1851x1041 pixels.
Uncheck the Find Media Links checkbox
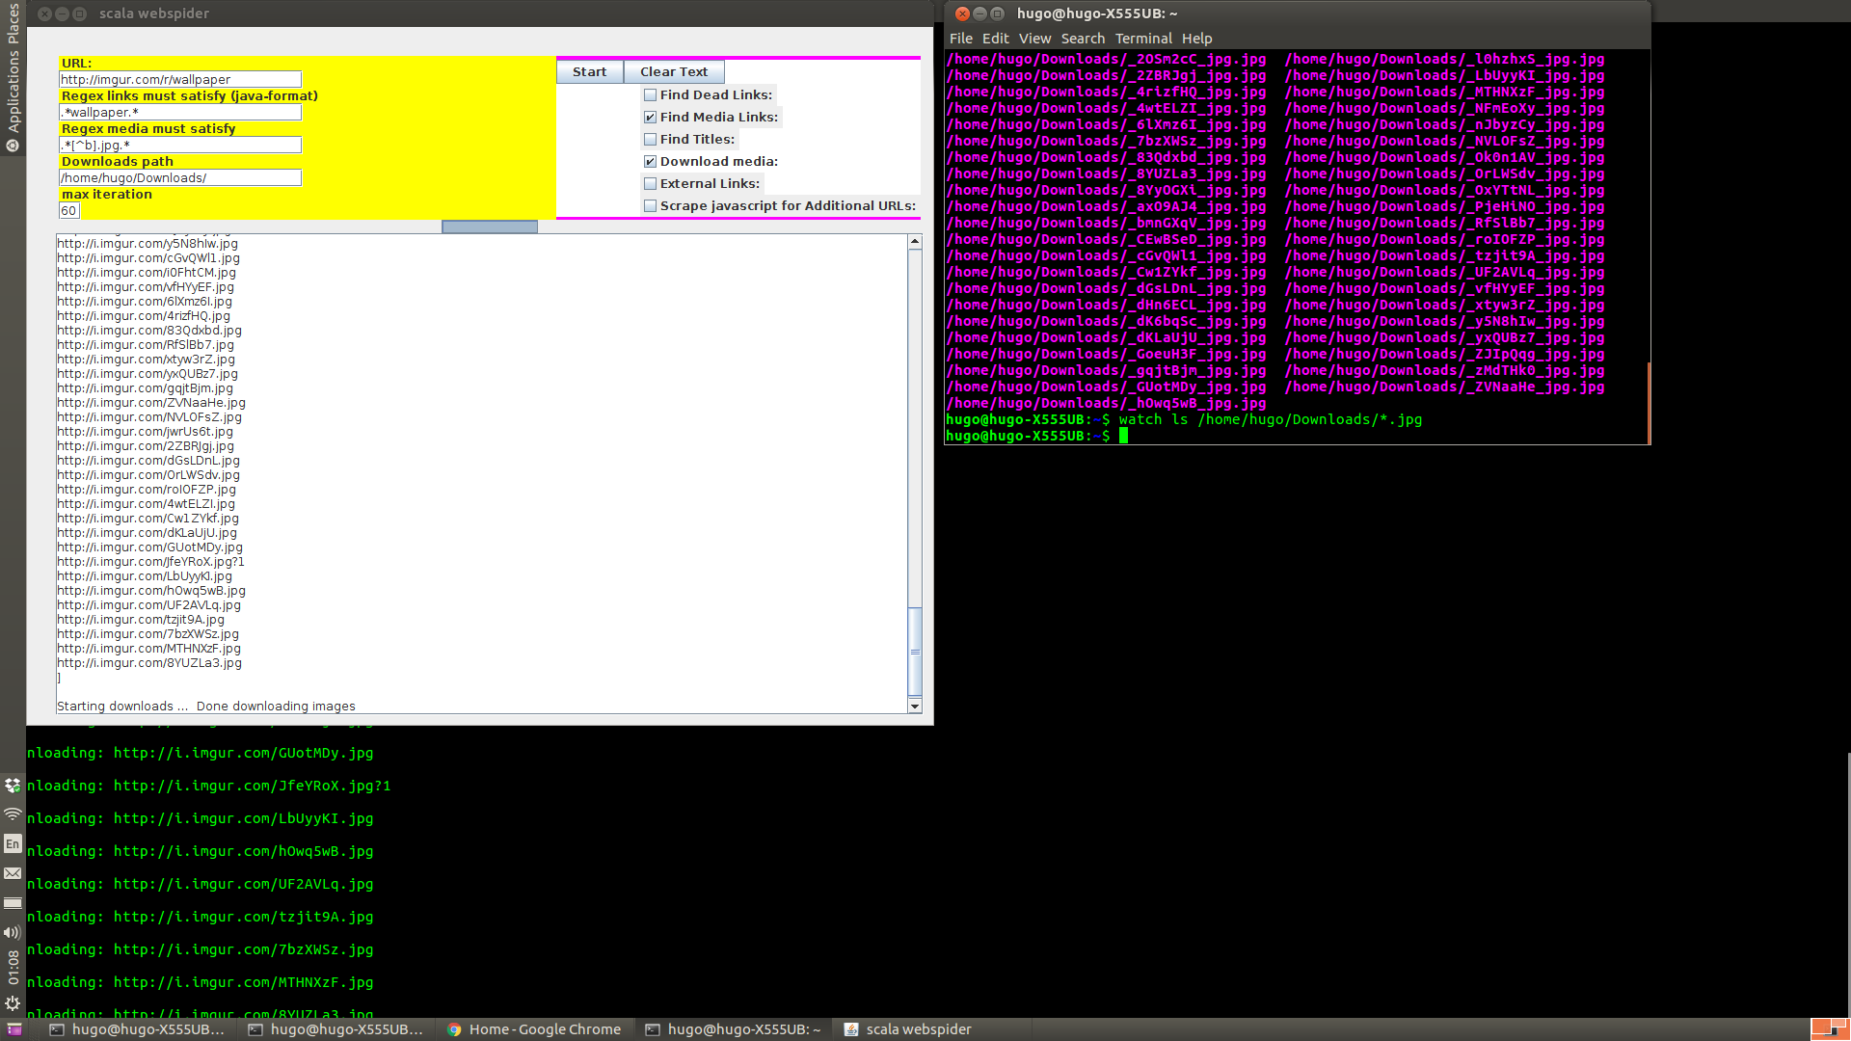click(651, 117)
